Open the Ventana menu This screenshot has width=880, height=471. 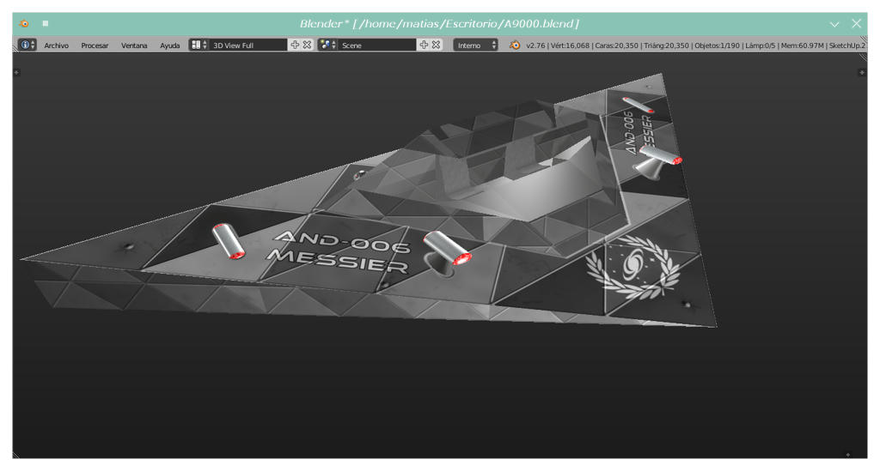pyautogui.click(x=134, y=45)
